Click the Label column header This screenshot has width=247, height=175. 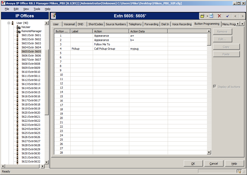81,31
